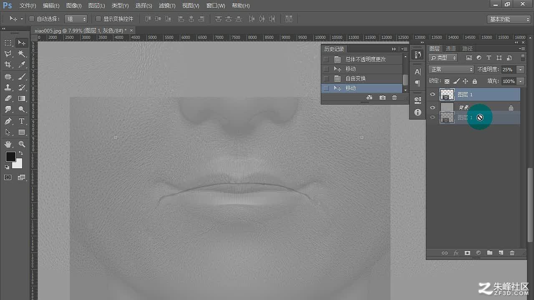
Task: Open the 图像(I) menu
Action: [x=74, y=6]
